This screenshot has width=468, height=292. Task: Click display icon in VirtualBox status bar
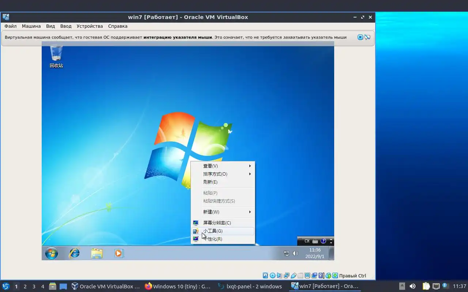pos(307,276)
